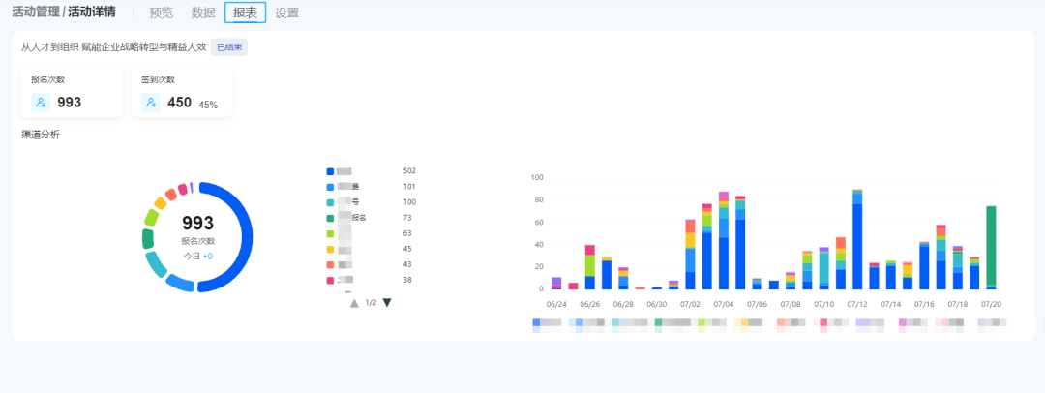Screen dimensions: 1045x393
Task: Click the 签到次数 450 stat card
Action: 182,92
